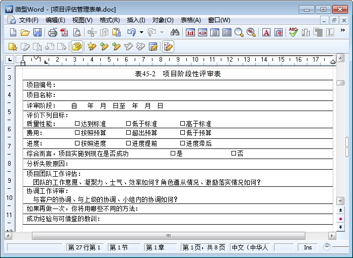The height and width of the screenshot is (258, 353).
Task: Jump to previous page double-up arrow
Action: tap(340, 210)
